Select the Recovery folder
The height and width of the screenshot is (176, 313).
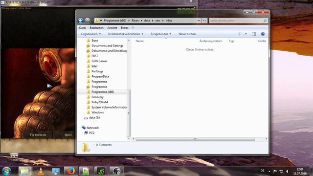97,97
